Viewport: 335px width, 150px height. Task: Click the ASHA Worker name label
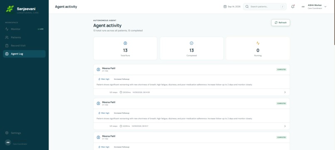[315, 5]
